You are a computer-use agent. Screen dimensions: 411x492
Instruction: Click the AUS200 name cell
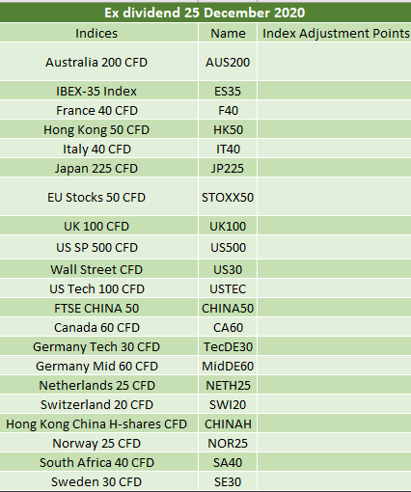[228, 62]
